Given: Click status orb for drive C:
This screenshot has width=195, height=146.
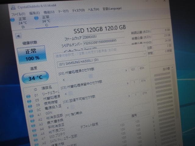Looking at the screenshot, I should click(36, 18).
